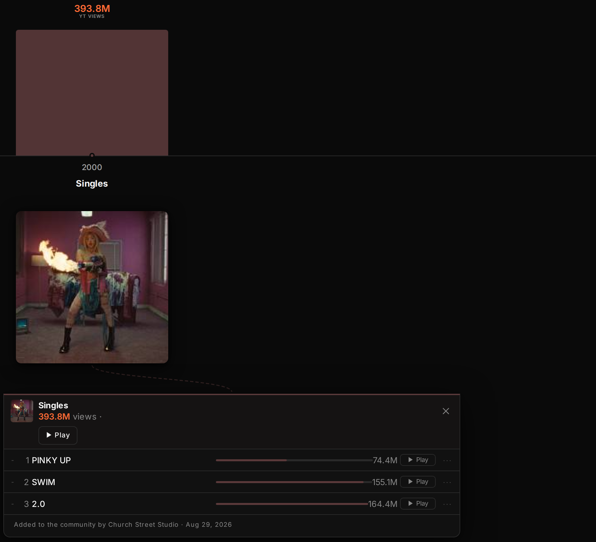This screenshot has height=542, width=596.
Task: Click the 393.8M YT views bar
Action: pyautogui.click(x=92, y=93)
